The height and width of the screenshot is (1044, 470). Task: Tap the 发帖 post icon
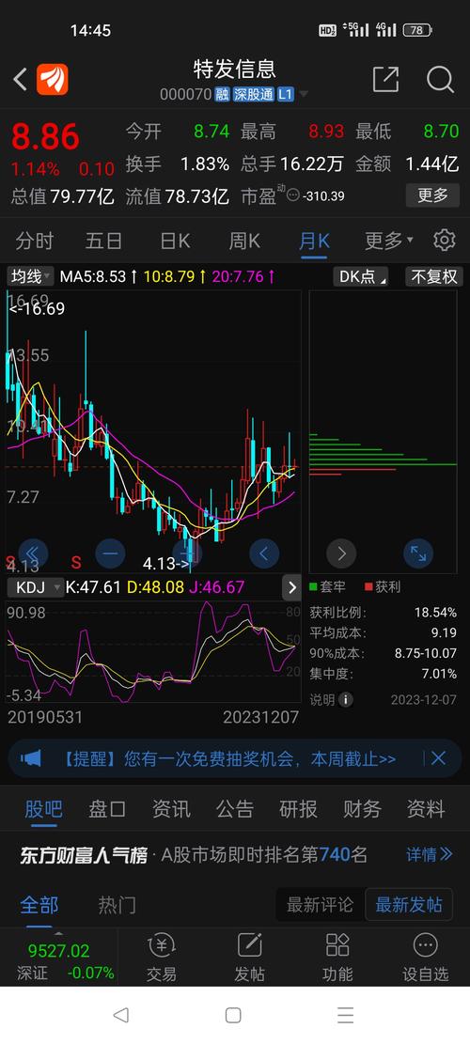point(249,958)
